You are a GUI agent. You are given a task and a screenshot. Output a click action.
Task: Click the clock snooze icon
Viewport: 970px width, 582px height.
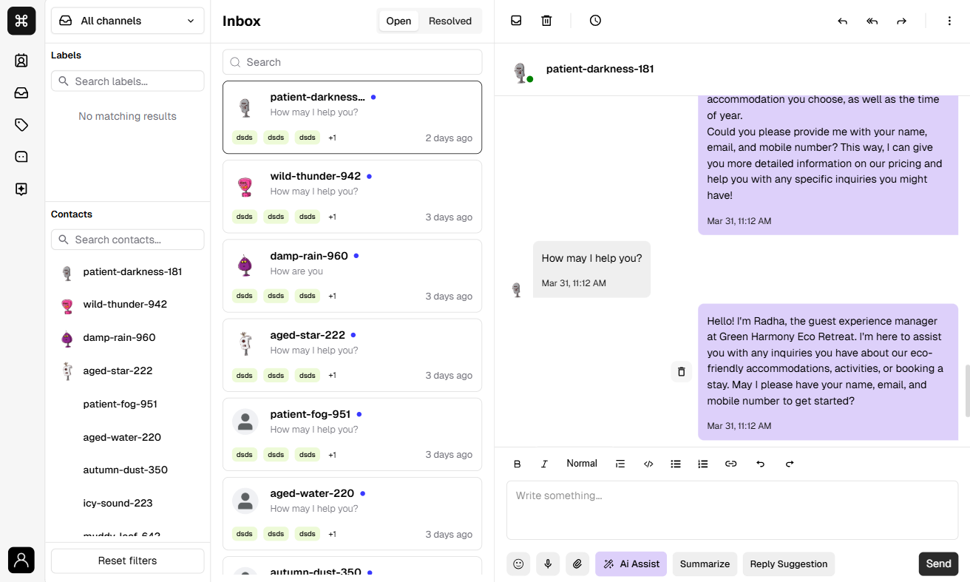(595, 21)
